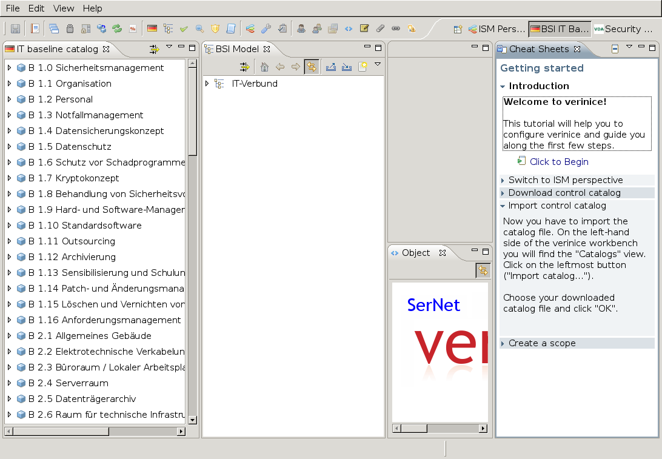Open the View menu

pos(64,8)
